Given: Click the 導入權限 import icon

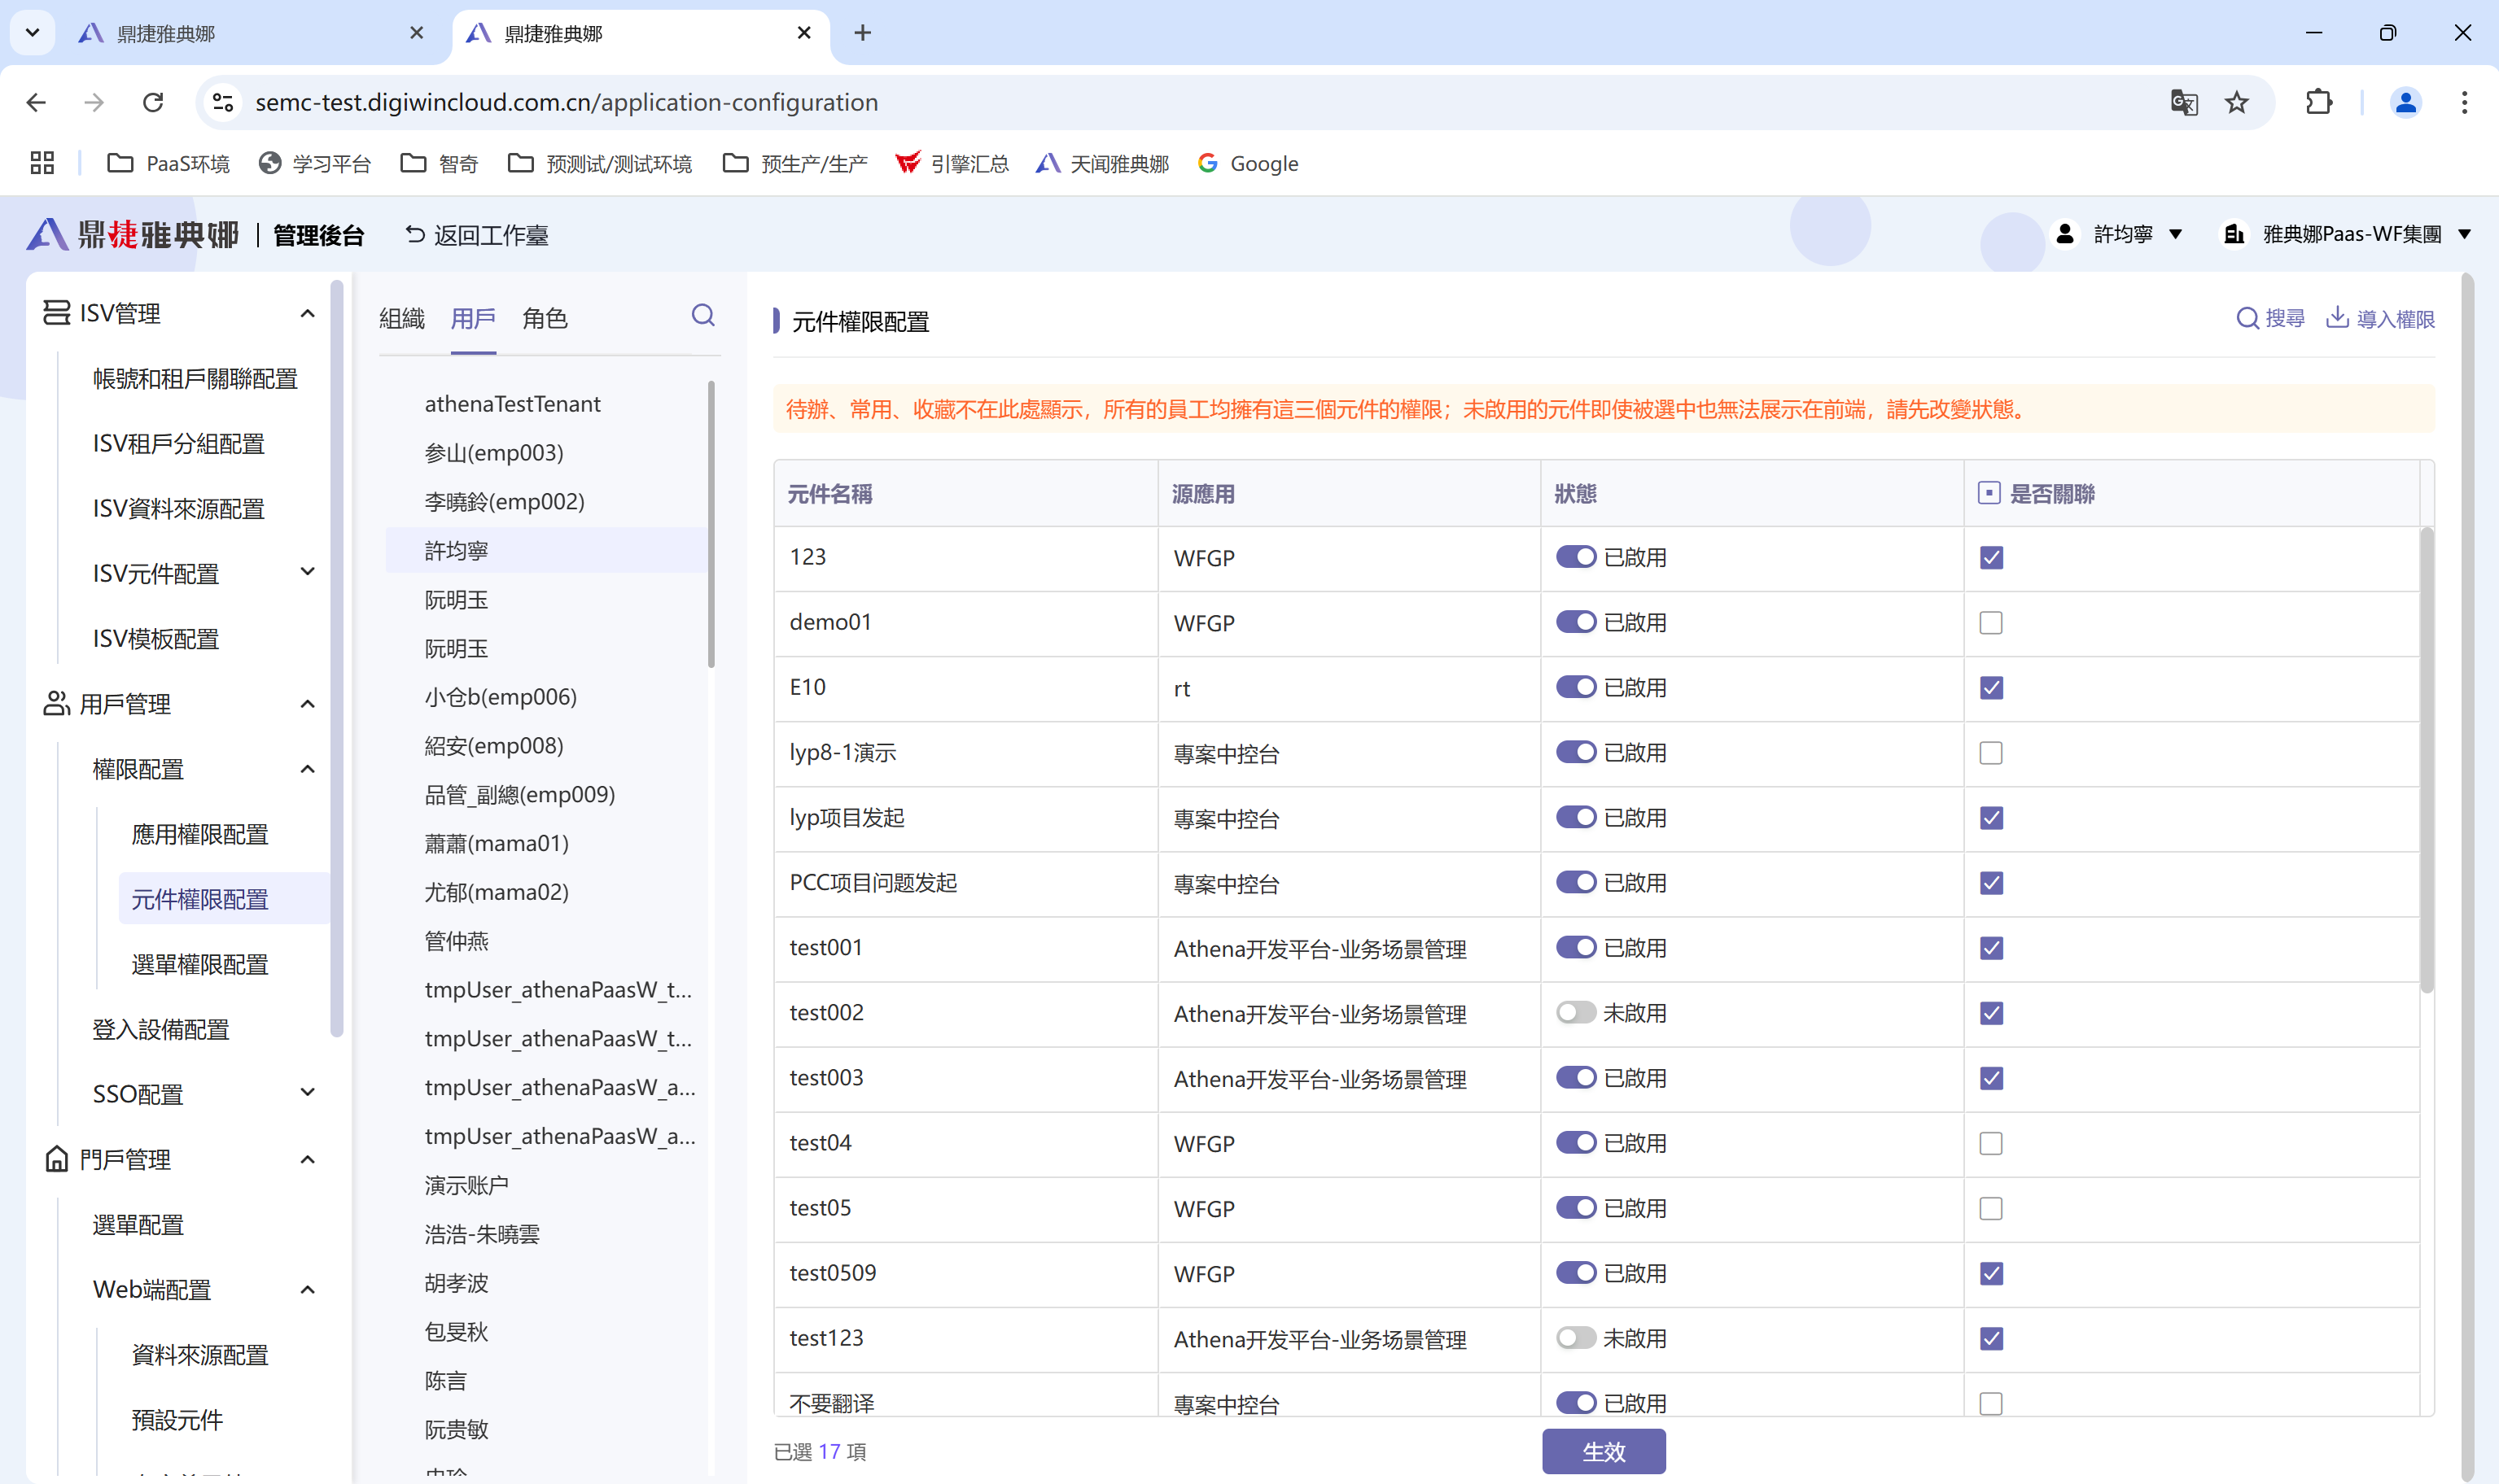Looking at the screenshot, I should tap(2337, 318).
